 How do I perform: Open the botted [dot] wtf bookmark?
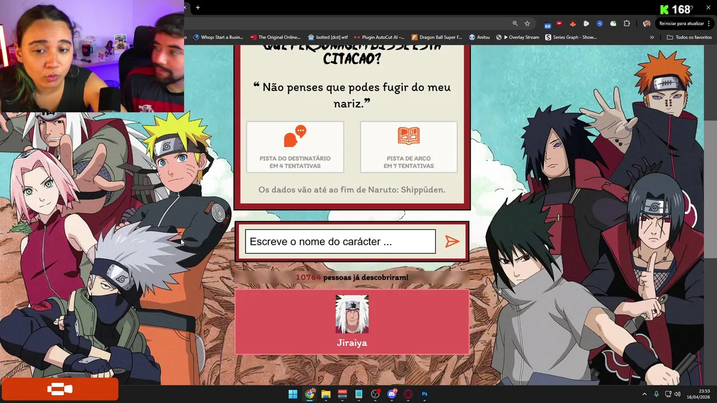click(327, 38)
